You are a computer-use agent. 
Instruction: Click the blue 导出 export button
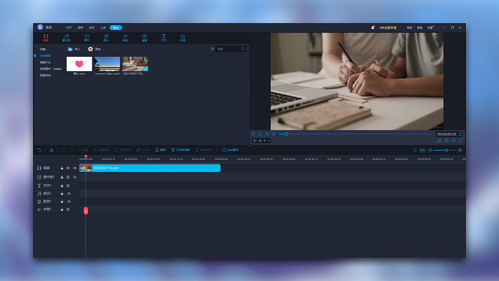116,27
